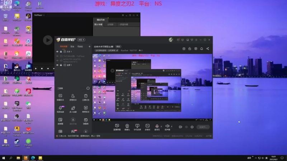Screen dimensions: 287x161
Task: Go to previous track in PotPlayer
Action: point(48,69)
